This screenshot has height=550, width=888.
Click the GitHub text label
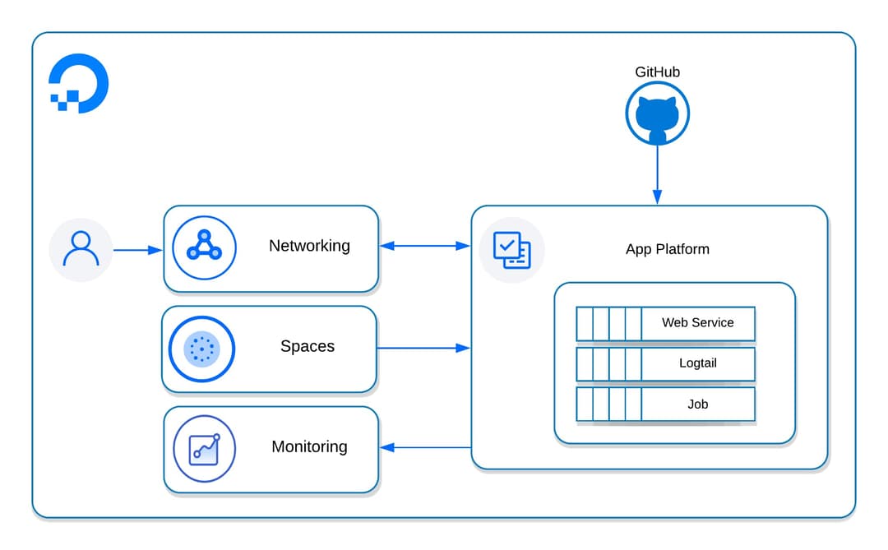(x=657, y=72)
